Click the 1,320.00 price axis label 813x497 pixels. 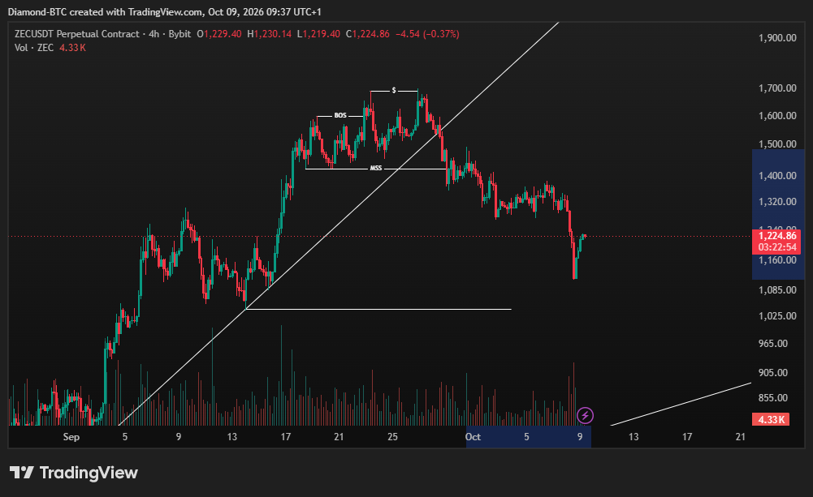[777, 202]
